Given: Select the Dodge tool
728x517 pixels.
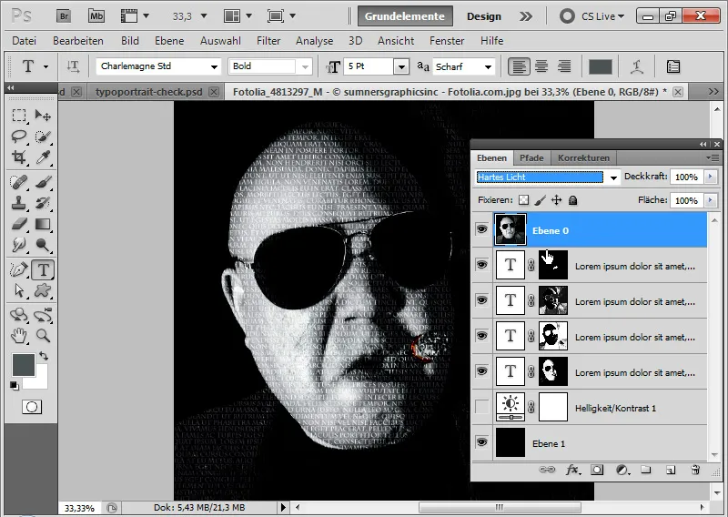Looking at the screenshot, I should (43, 244).
